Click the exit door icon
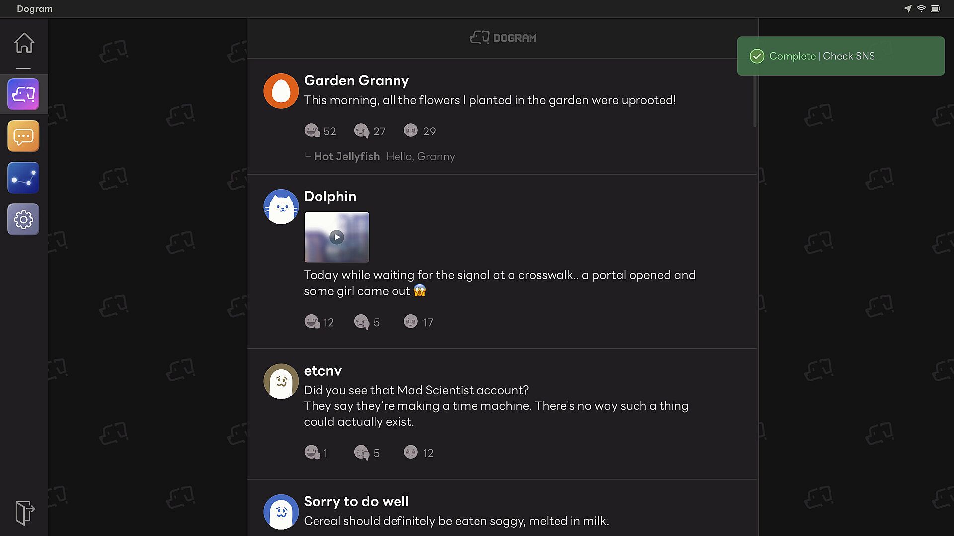 coord(24,512)
